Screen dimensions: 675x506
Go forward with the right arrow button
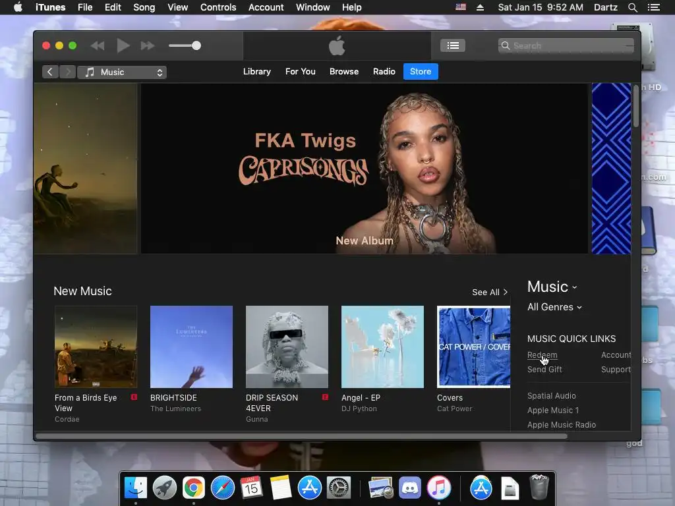[68, 72]
